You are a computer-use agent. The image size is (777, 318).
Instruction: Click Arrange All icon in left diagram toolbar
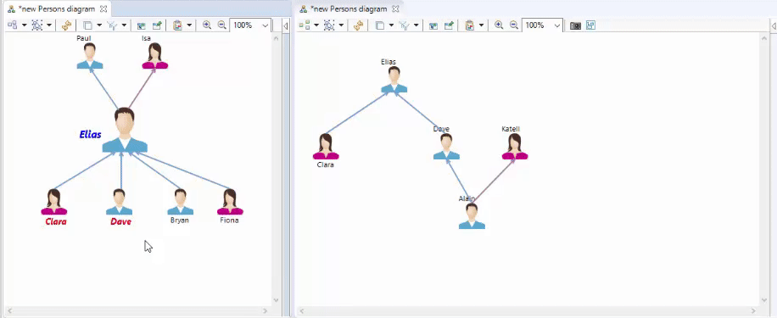[13, 25]
